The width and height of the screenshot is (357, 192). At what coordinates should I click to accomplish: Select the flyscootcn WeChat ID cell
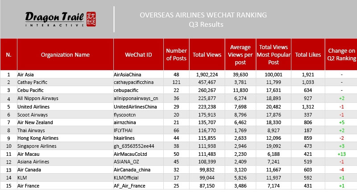(126, 114)
